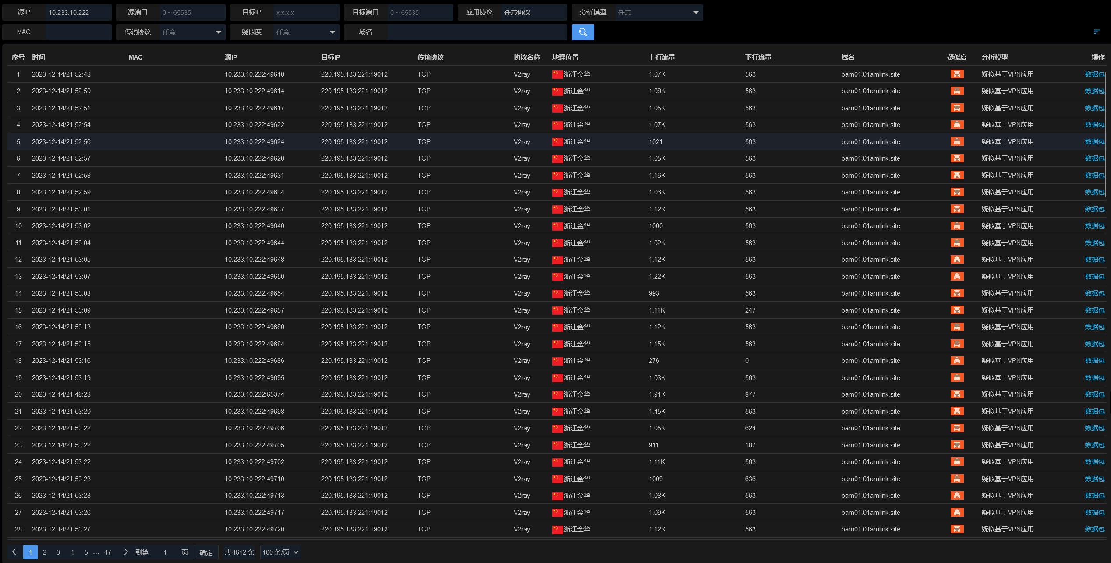Open the suspicion level (疑似度) dropdown

[x=305, y=32]
